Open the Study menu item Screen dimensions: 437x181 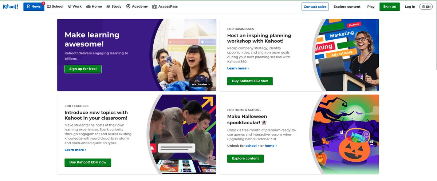[x=114, y=7]
